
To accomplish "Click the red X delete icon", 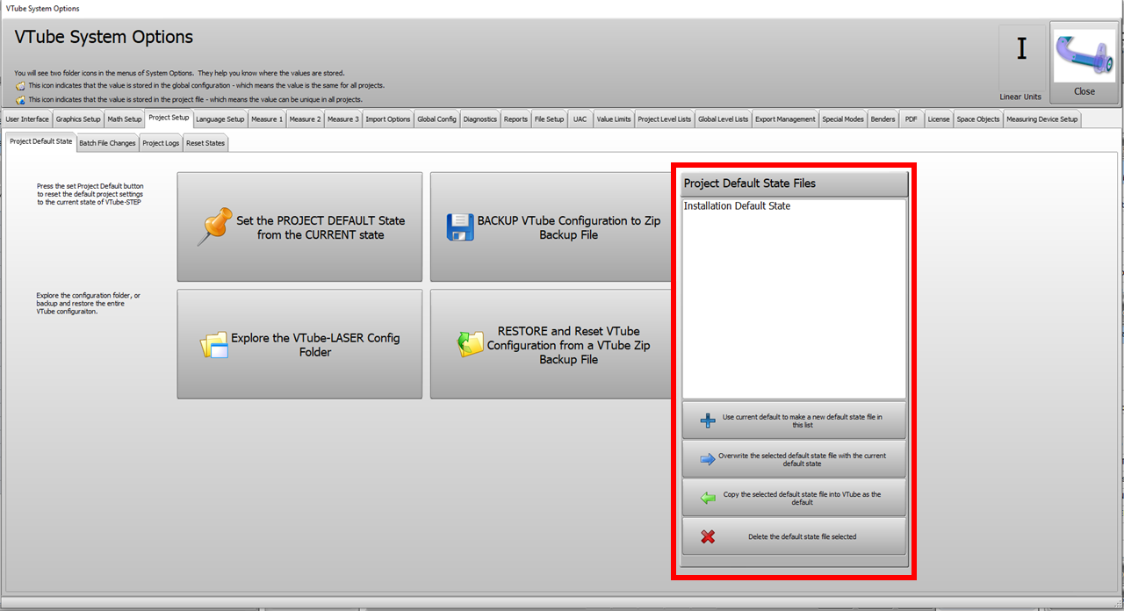I will click(708, 536).
